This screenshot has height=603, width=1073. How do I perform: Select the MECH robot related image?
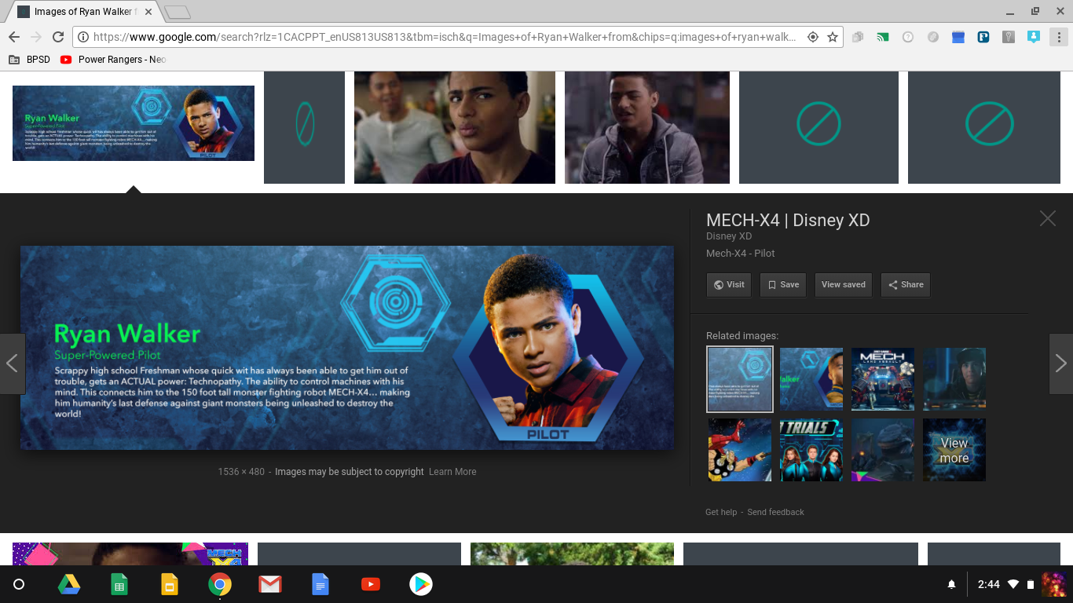pos(883,379)
